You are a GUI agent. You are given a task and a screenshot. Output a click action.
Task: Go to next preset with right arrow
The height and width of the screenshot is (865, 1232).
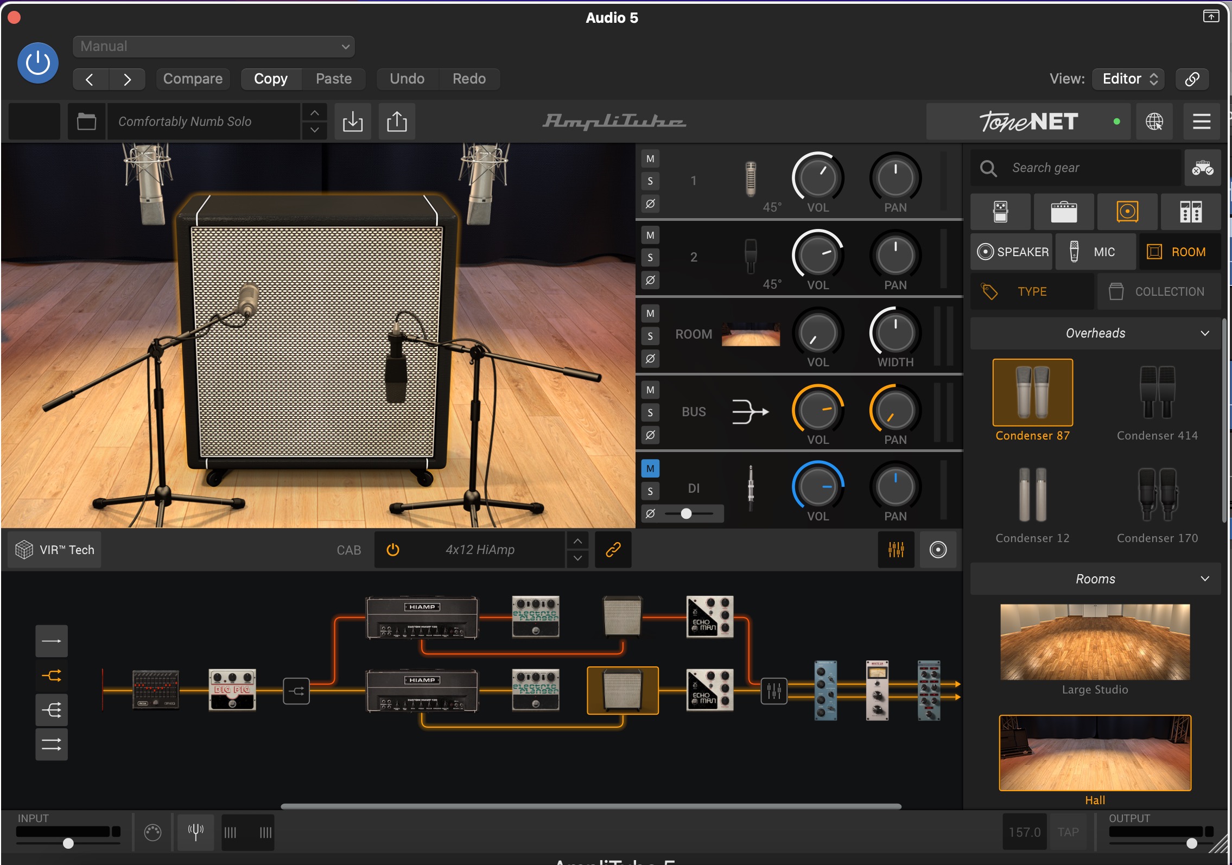(127, 79)
